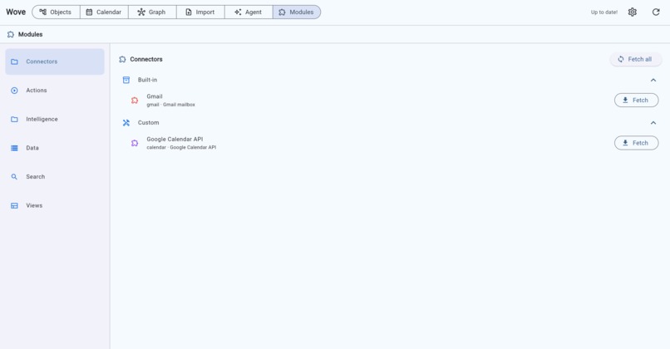Click the Gmail connector name
Image resolution: width=670 pixels, height=349 pixels.
click(155, 96)
